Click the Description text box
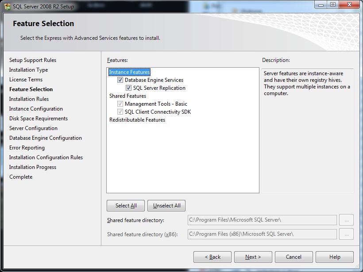Viewport: 363px width, 272px height. point(307,130)
